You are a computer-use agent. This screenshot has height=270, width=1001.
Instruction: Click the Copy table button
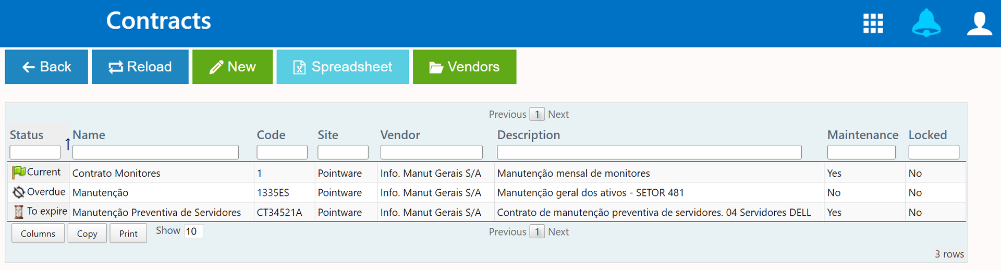point(87,234)
